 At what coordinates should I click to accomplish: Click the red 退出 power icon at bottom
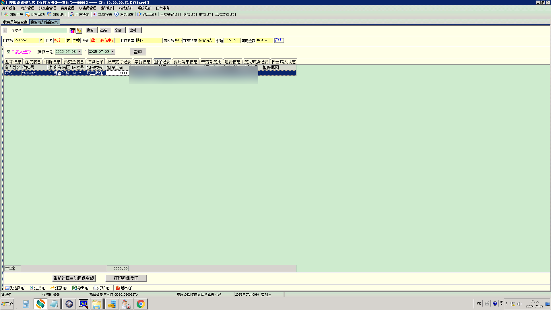point(118,288)
